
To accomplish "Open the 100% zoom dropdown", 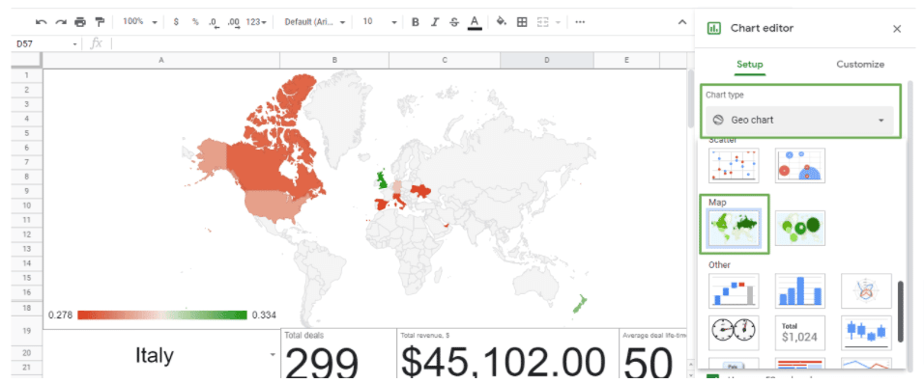I will click(x=139, y=22).
